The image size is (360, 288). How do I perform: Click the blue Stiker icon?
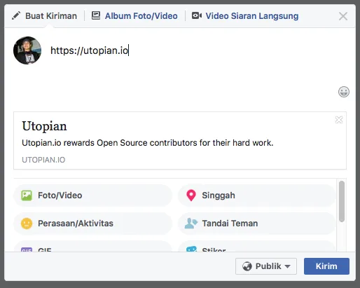pos(191,249)
